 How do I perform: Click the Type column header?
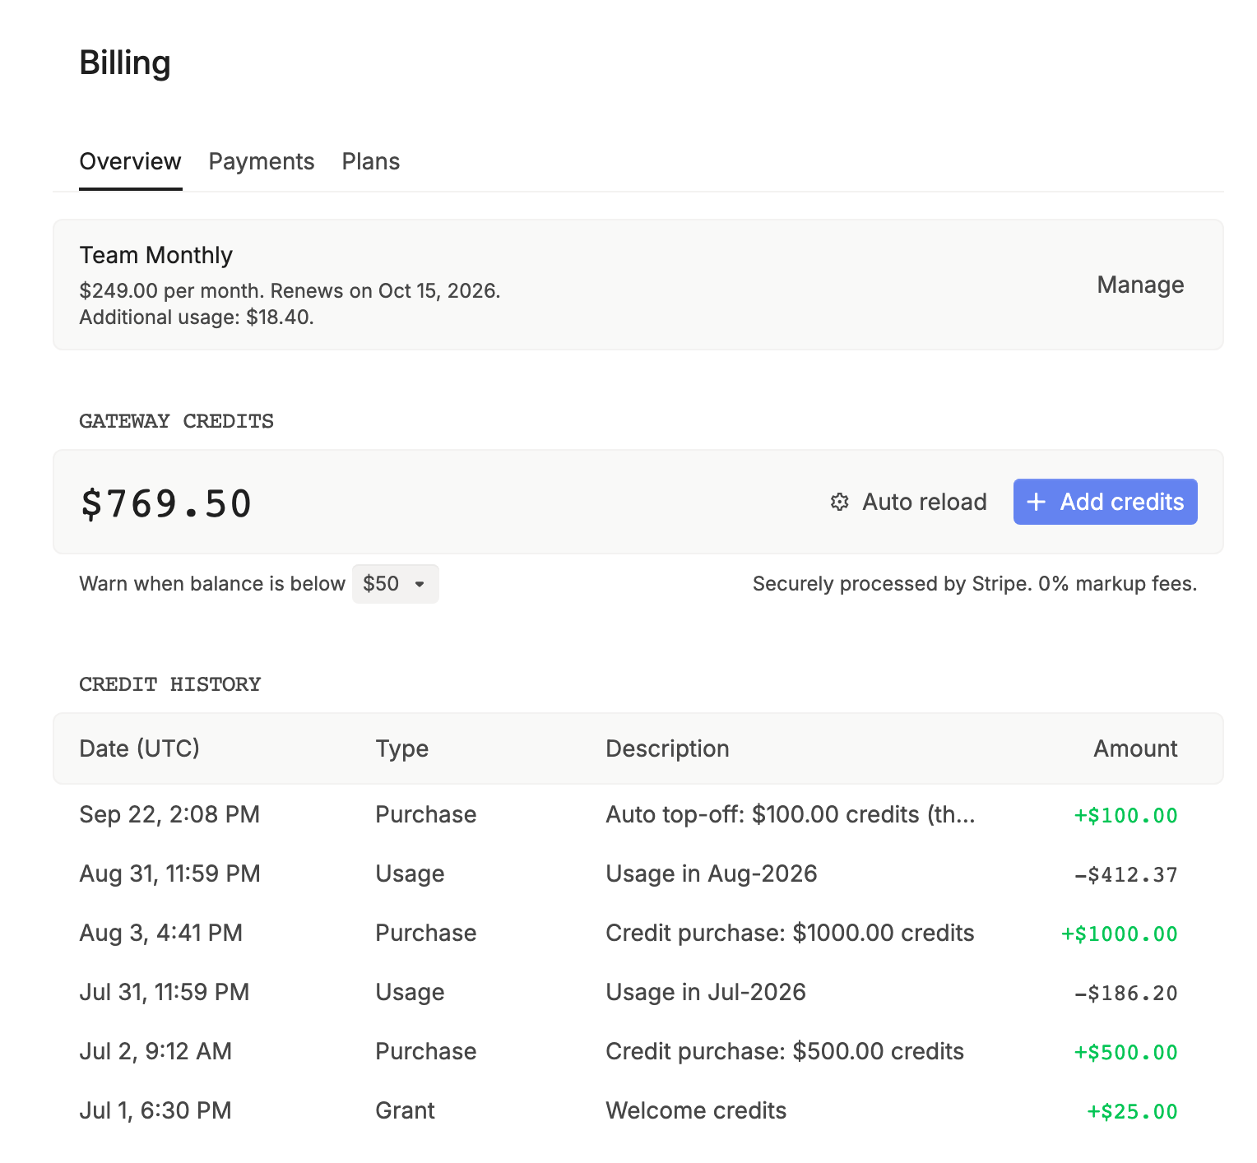click(x=401, y=748)
